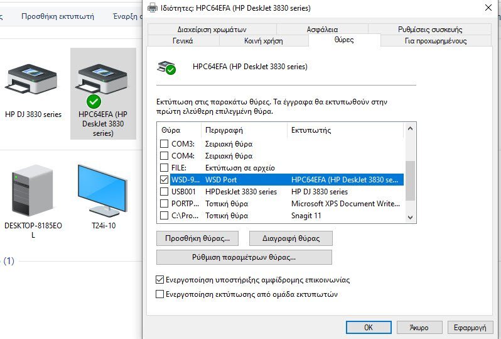Screen dimensions: 501x339
Task: Sort ports by the Θύρα column header
Action: click(x=179, y=130)
